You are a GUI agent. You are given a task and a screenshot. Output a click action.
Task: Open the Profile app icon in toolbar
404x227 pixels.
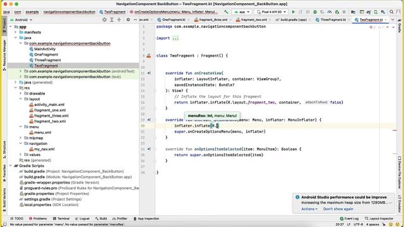pyautogui.click(x=330, y=12)
